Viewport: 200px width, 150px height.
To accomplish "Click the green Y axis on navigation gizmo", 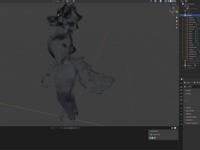I will coord(177,12).
